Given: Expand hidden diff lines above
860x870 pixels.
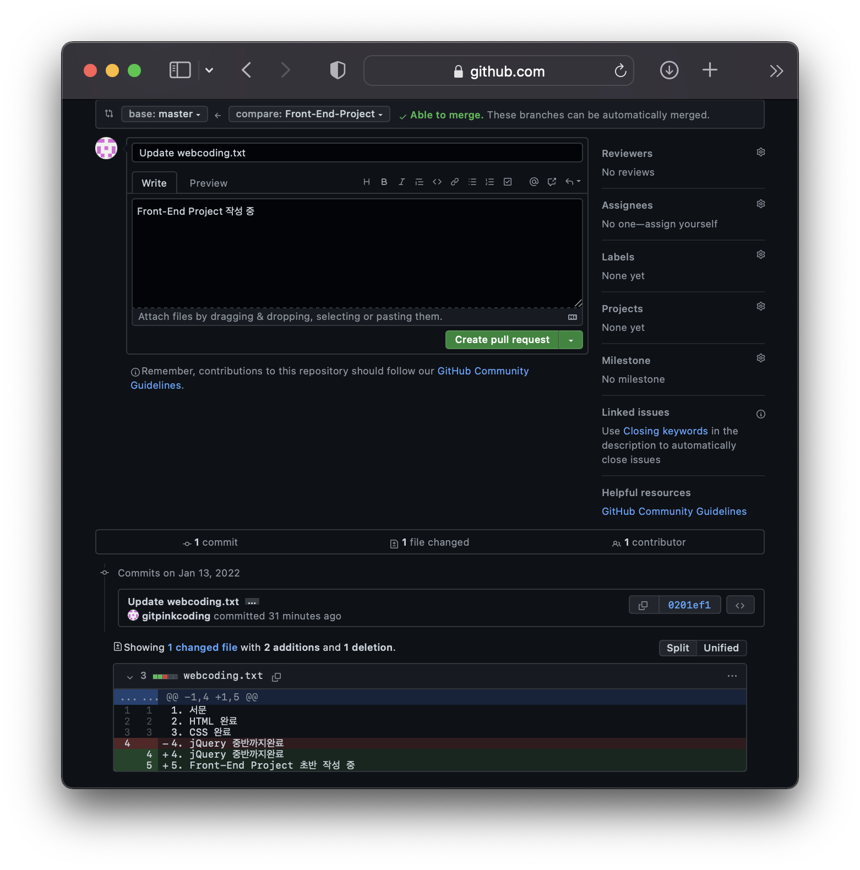Looking at the screenshot, I should tap(136, 697).
